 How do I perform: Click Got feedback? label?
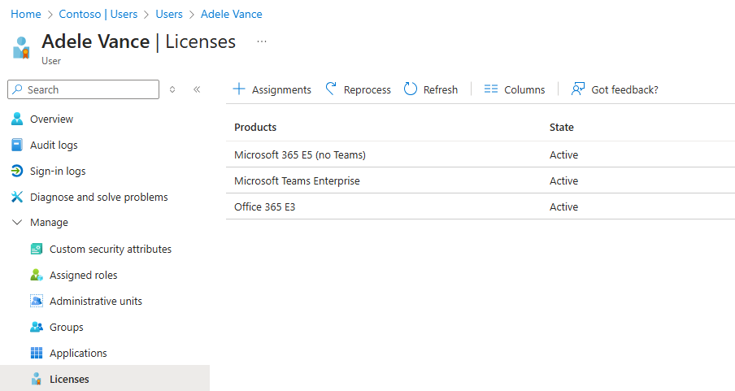(x=625, y=89)
